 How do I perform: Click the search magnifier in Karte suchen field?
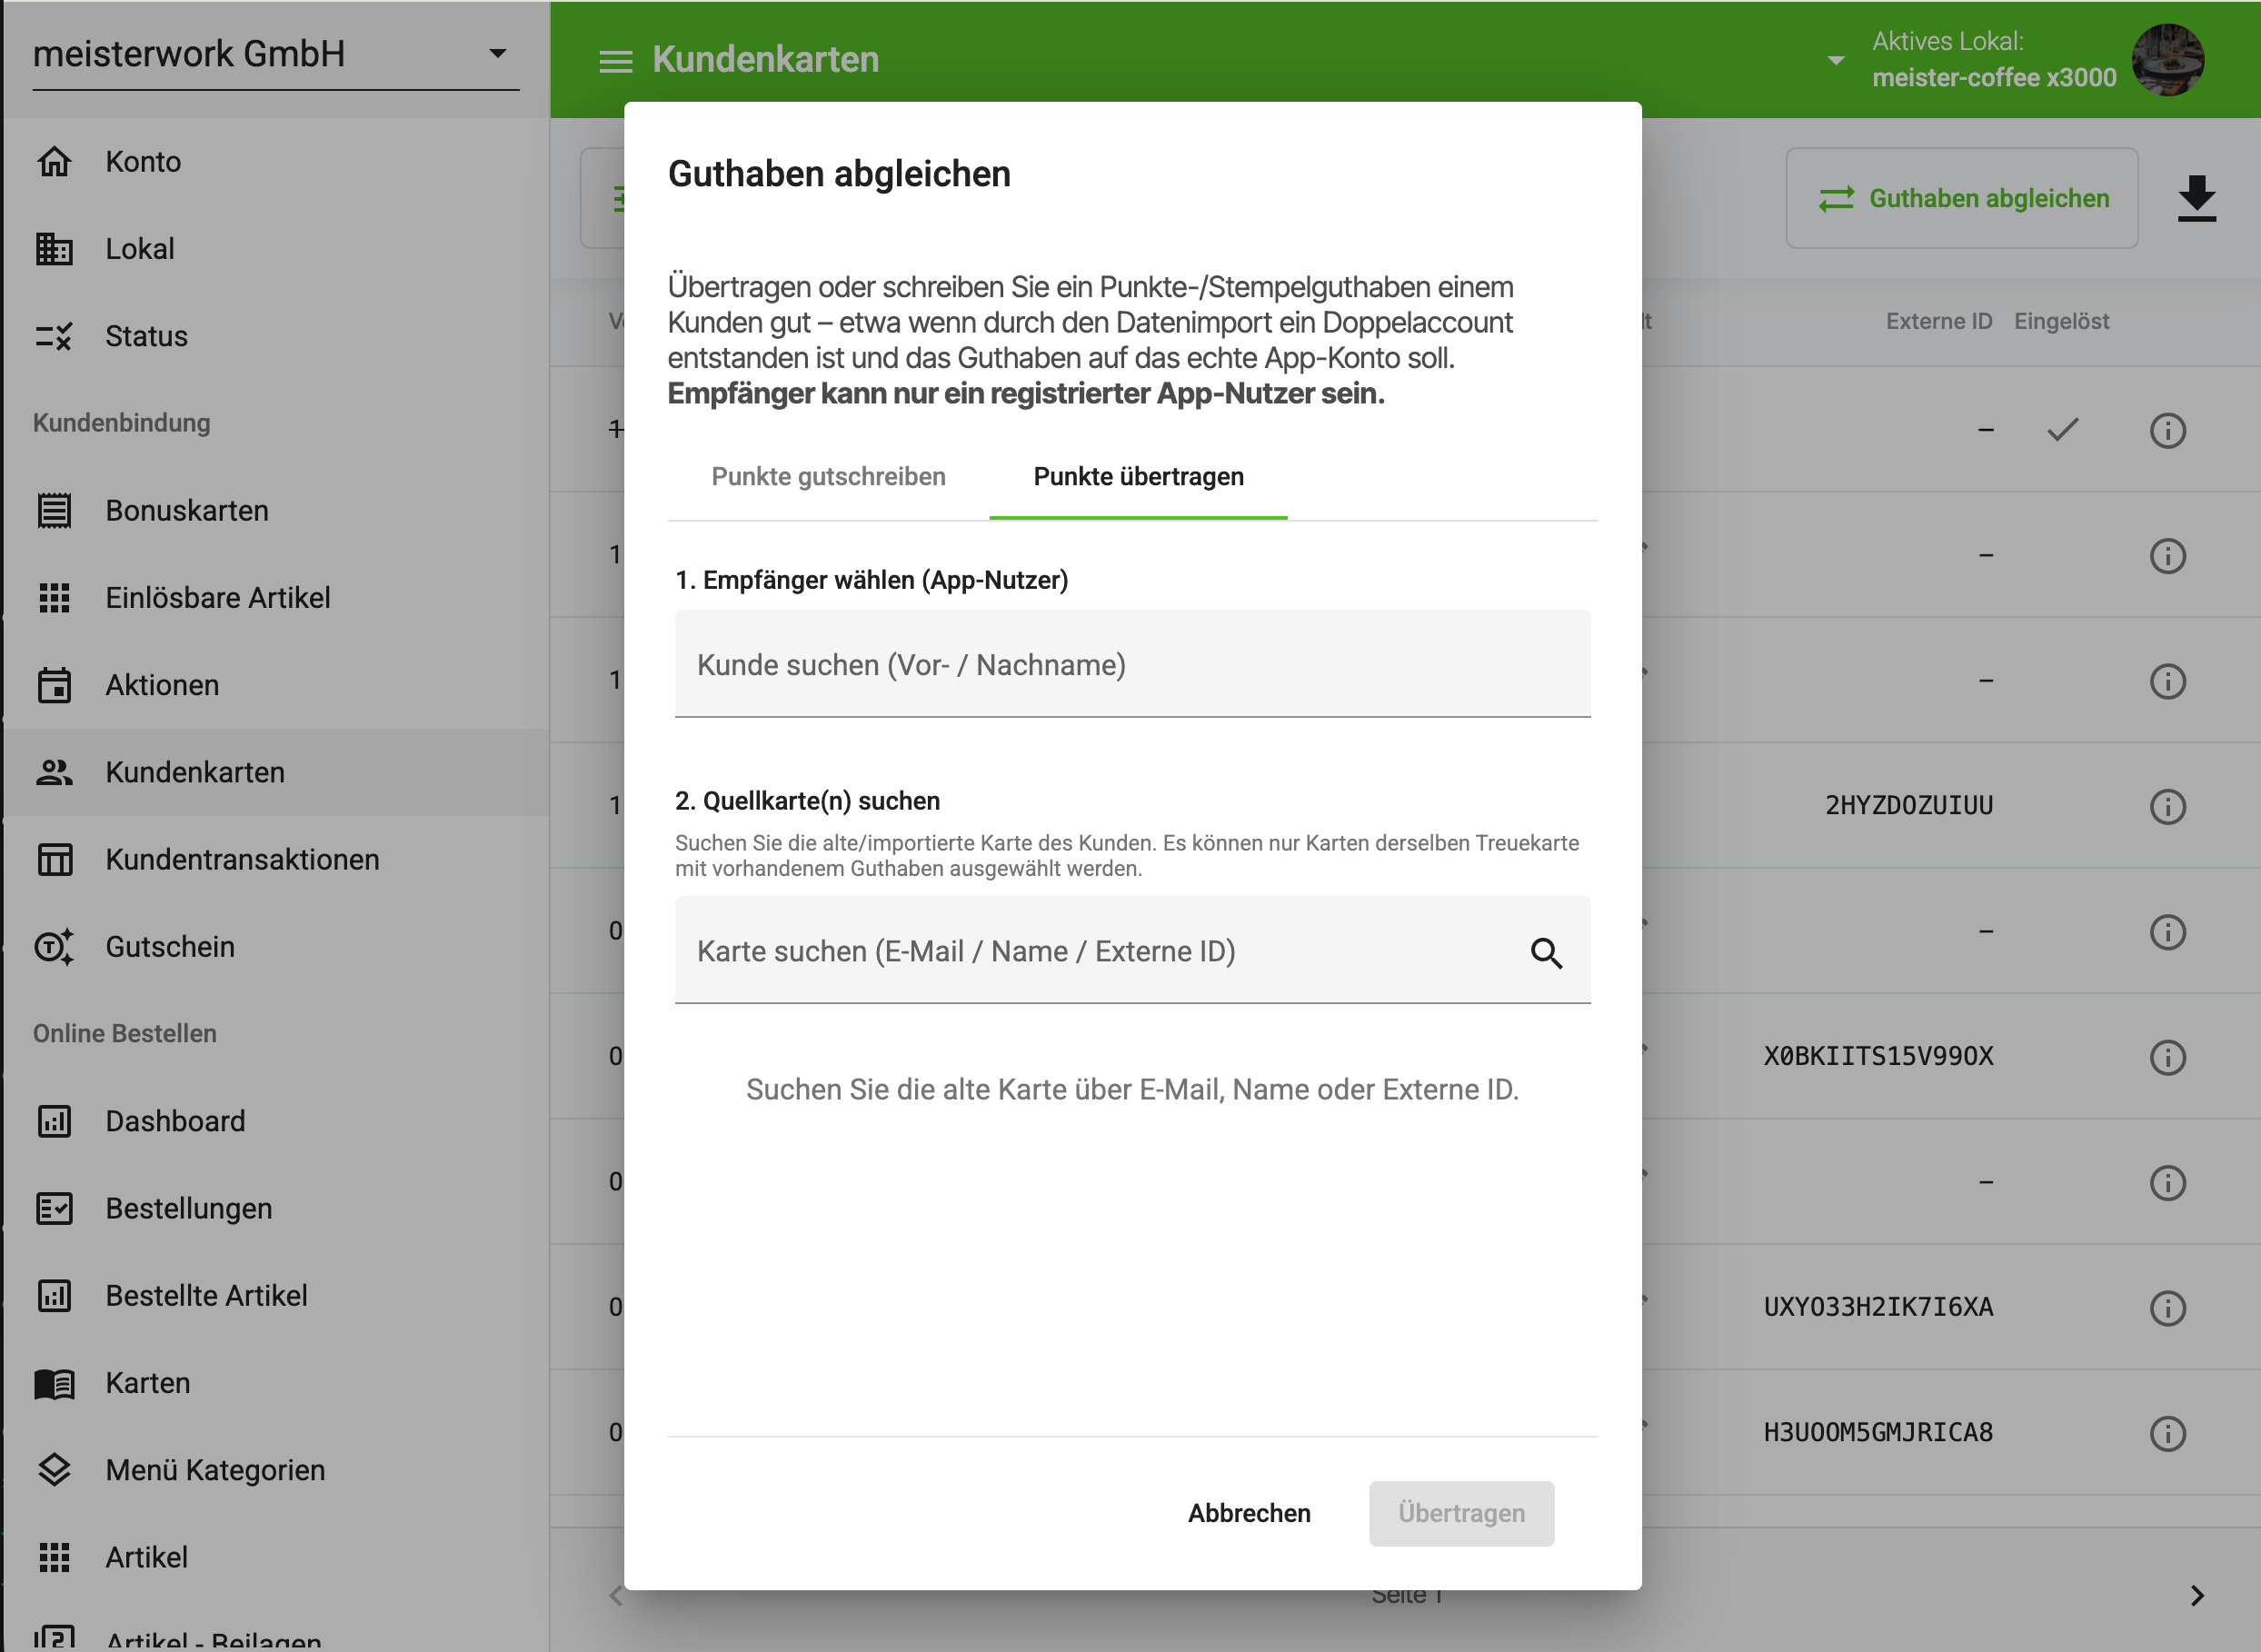(1546, 952)
